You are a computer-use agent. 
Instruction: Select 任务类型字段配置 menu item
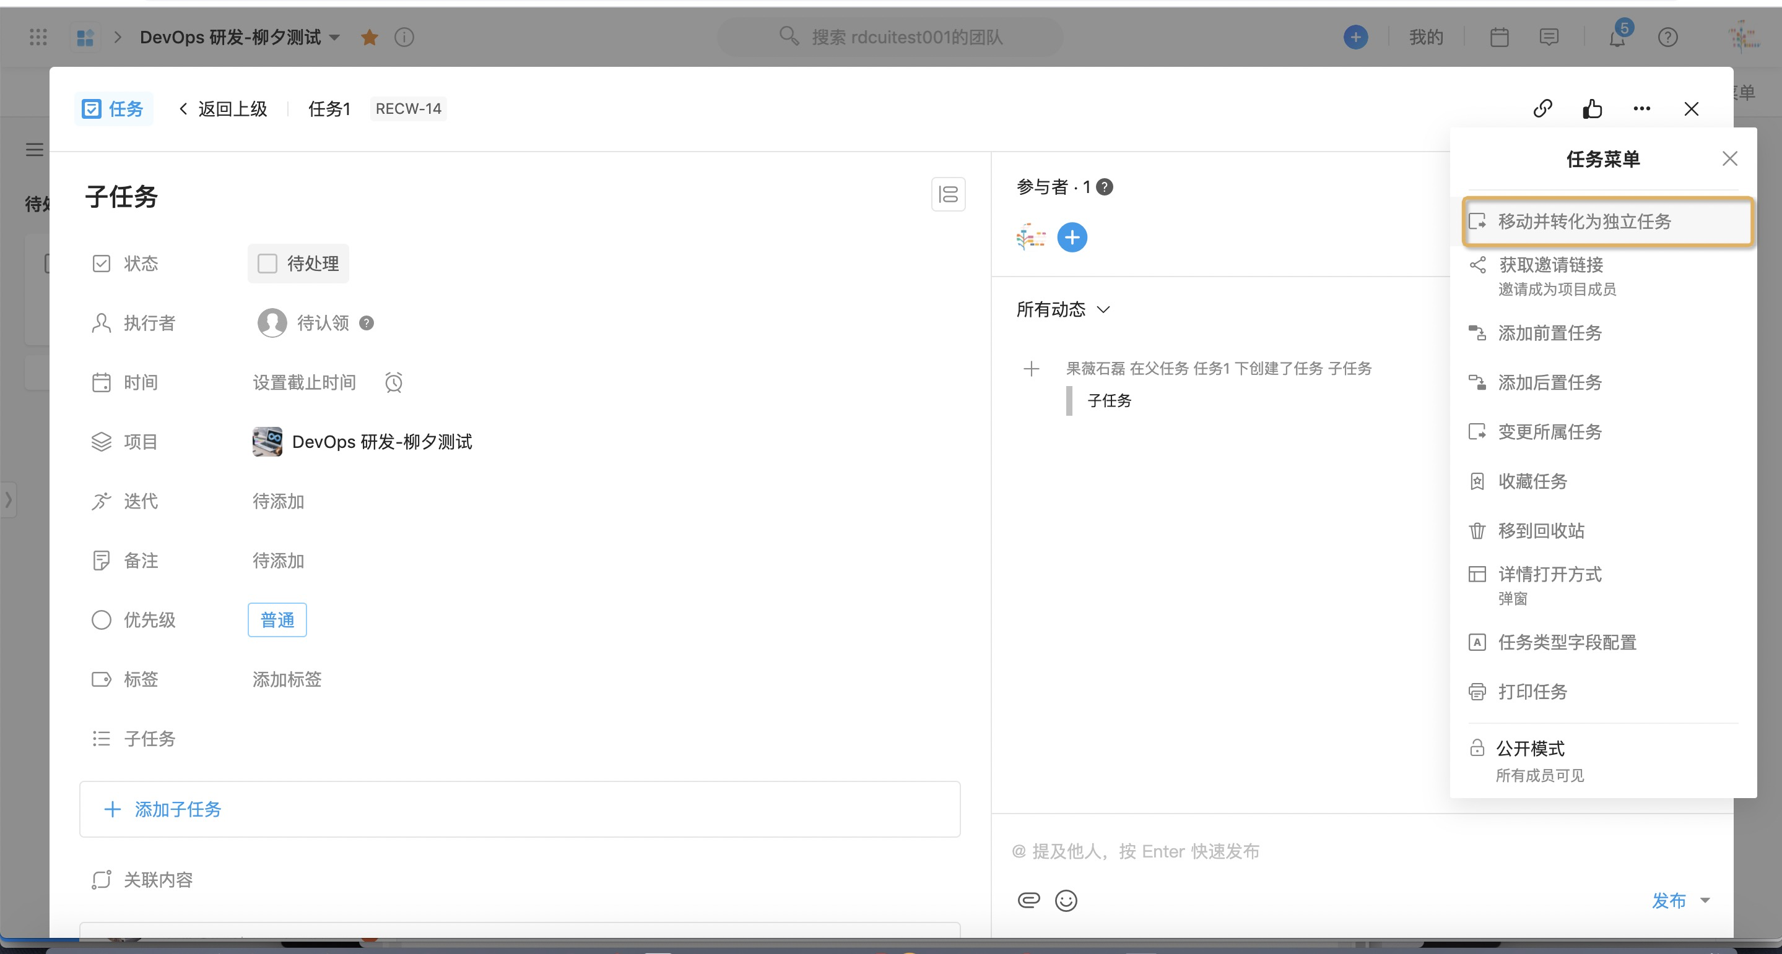[x=1603, y=642]
